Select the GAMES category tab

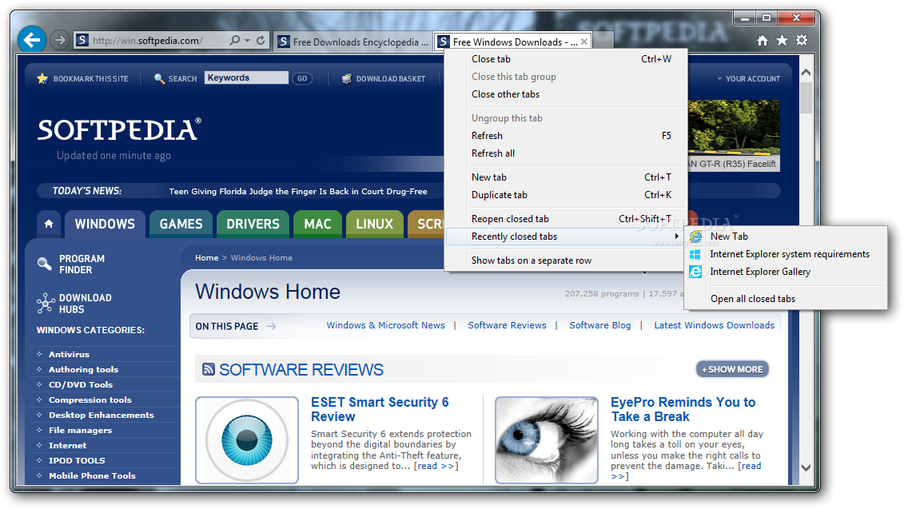click(181, 224)
